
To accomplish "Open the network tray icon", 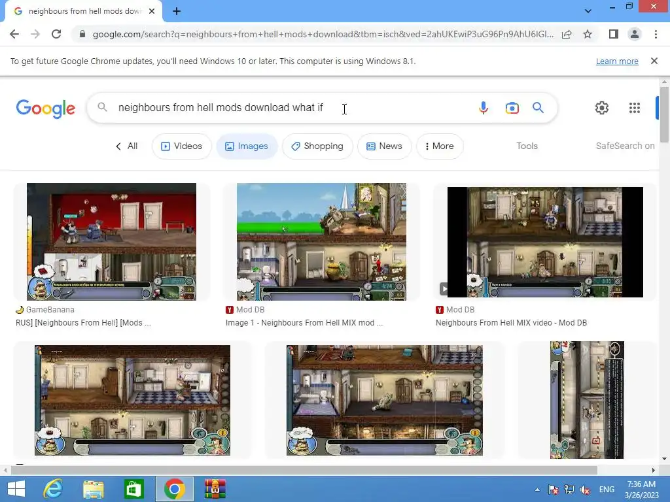I will click(569, 490).
